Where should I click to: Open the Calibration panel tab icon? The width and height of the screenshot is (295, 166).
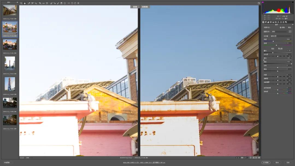[x=281, y=22]
